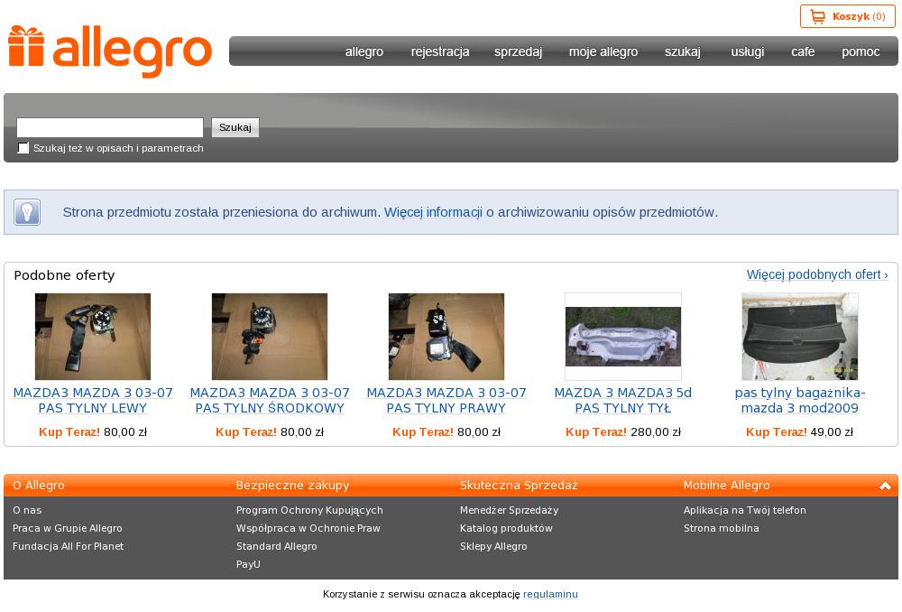Open the 'moje allegro' menu item

click(x=603, y=51)
